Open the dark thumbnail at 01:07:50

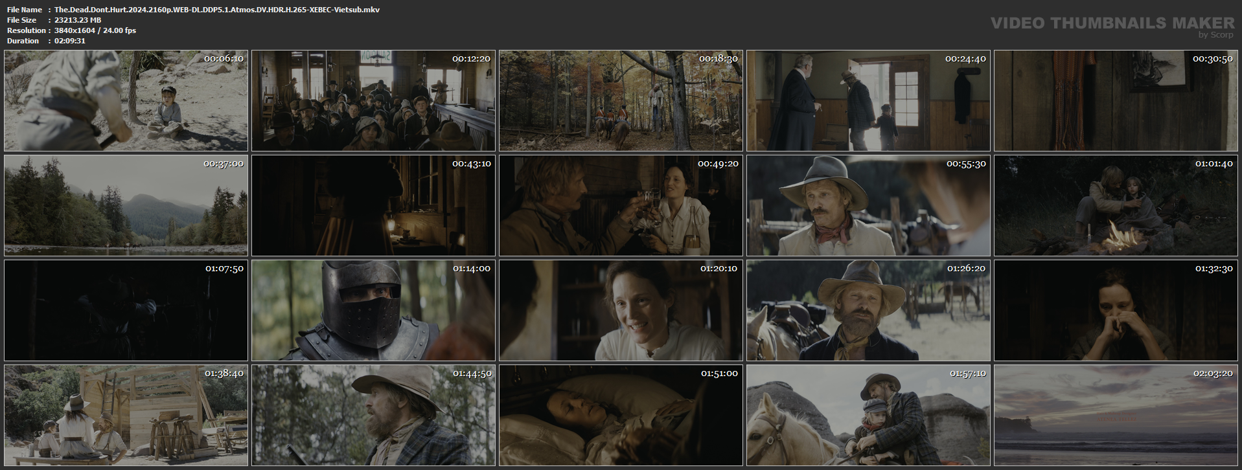click(126, 310)
